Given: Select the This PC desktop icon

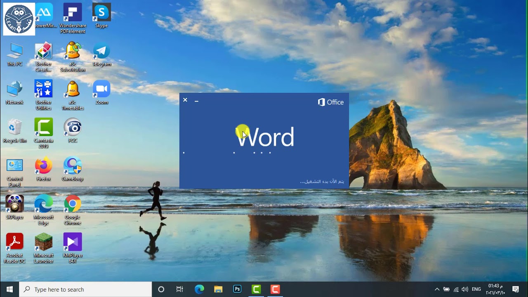Looking at the screenshot, I should point(14,54).
